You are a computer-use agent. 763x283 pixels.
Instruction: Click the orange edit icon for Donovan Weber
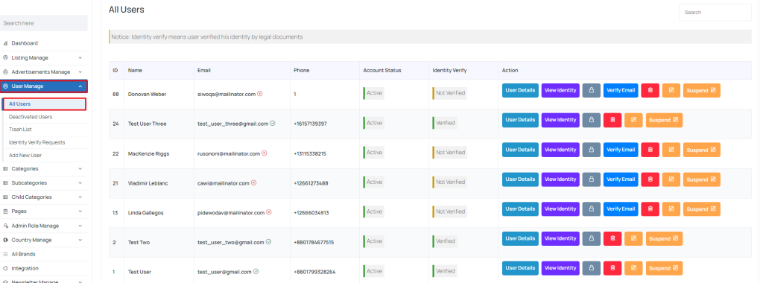tap(671, 90)
